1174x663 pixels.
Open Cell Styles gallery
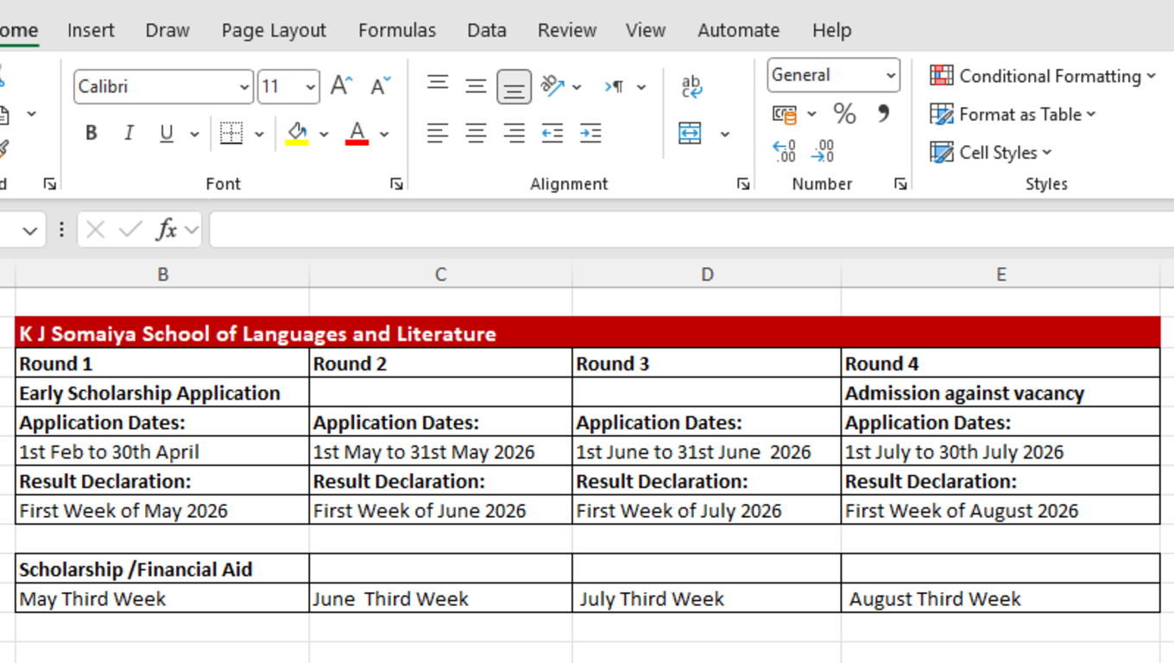[991, 152]
